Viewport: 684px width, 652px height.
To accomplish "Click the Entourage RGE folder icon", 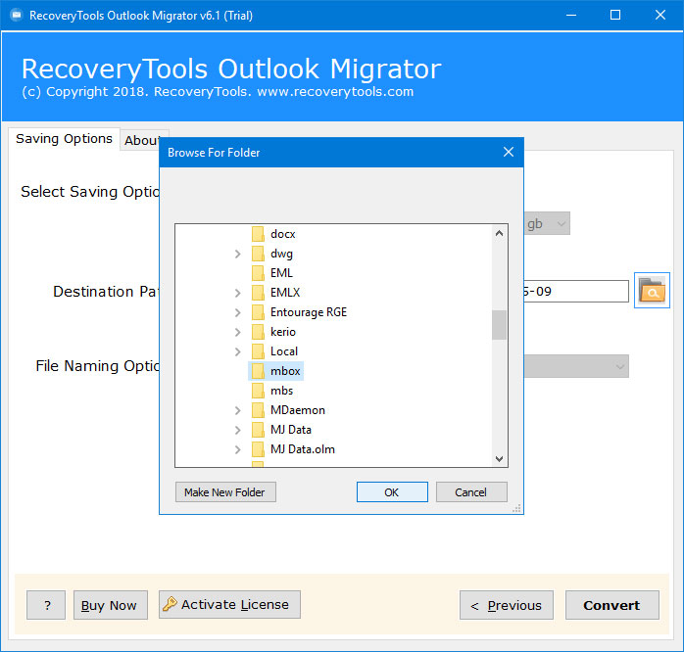I will [x=258, y=312].
